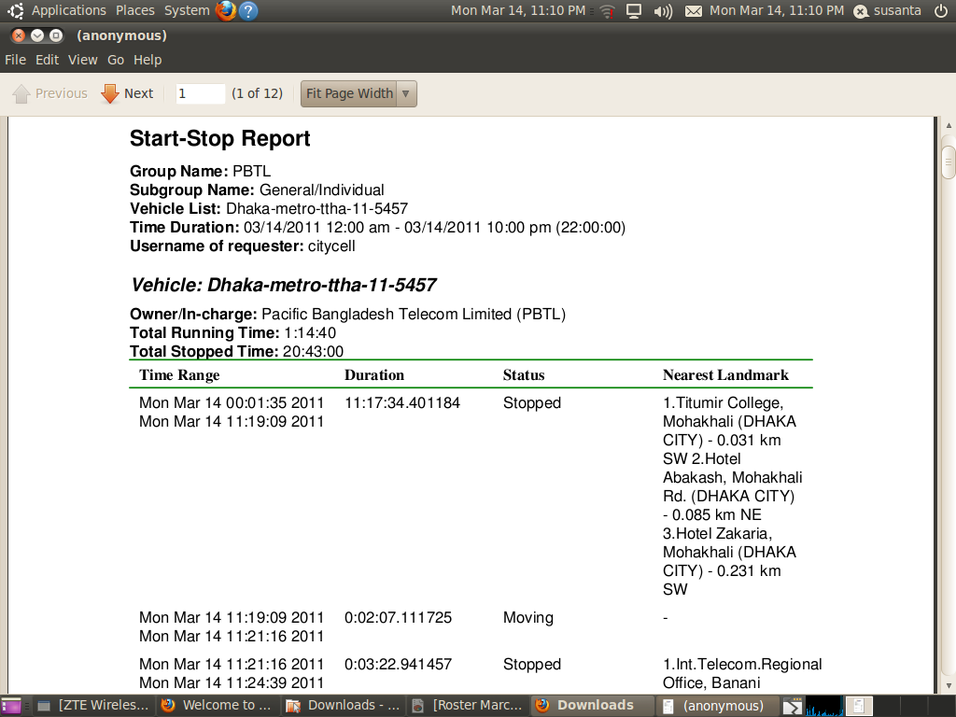Click the display monitor indicator icon

pyautogui.click(x=634, y=11)
